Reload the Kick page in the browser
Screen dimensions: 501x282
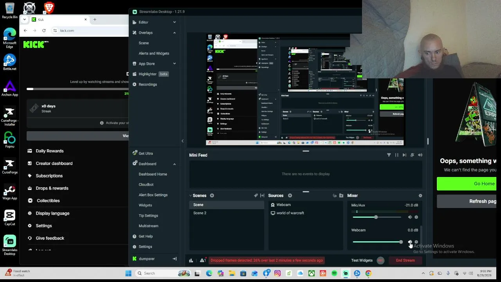pyautogui.click(x=44, y=31)
